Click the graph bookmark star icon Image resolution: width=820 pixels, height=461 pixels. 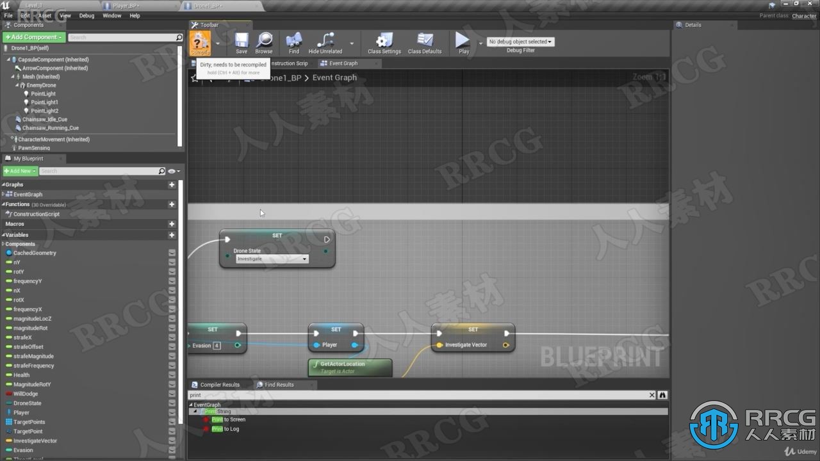tap(195, 78)
